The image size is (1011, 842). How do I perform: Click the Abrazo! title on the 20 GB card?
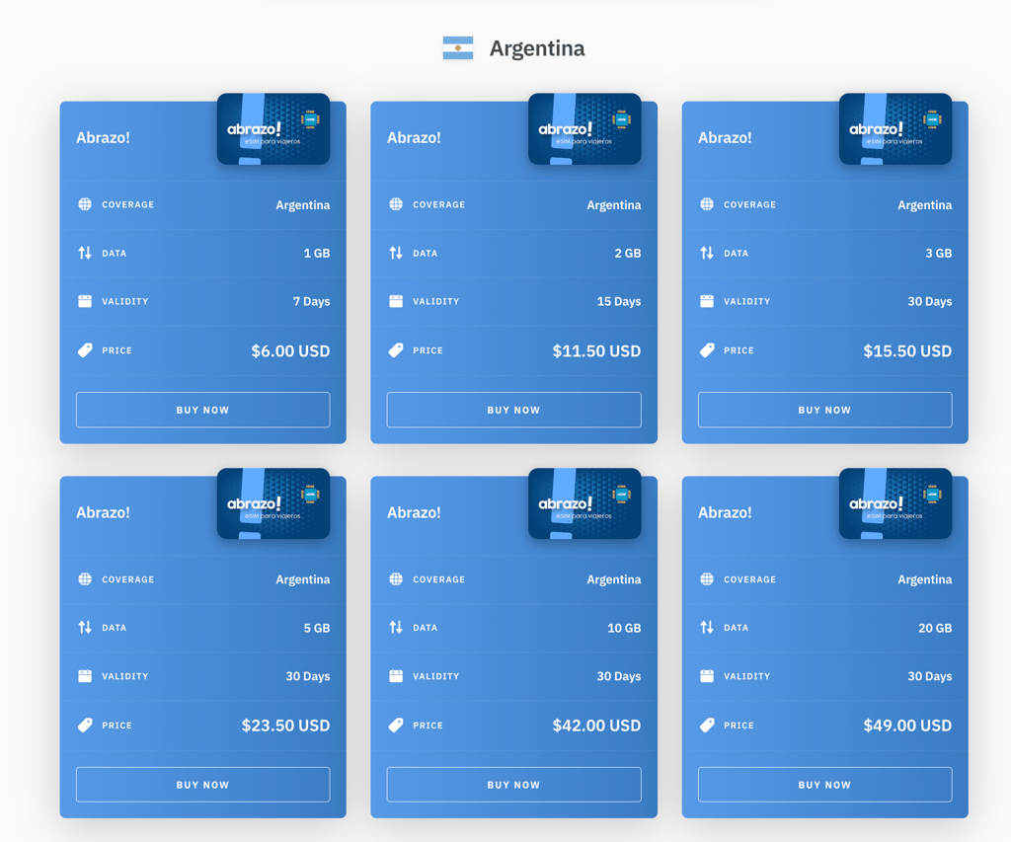pos(725,512)
